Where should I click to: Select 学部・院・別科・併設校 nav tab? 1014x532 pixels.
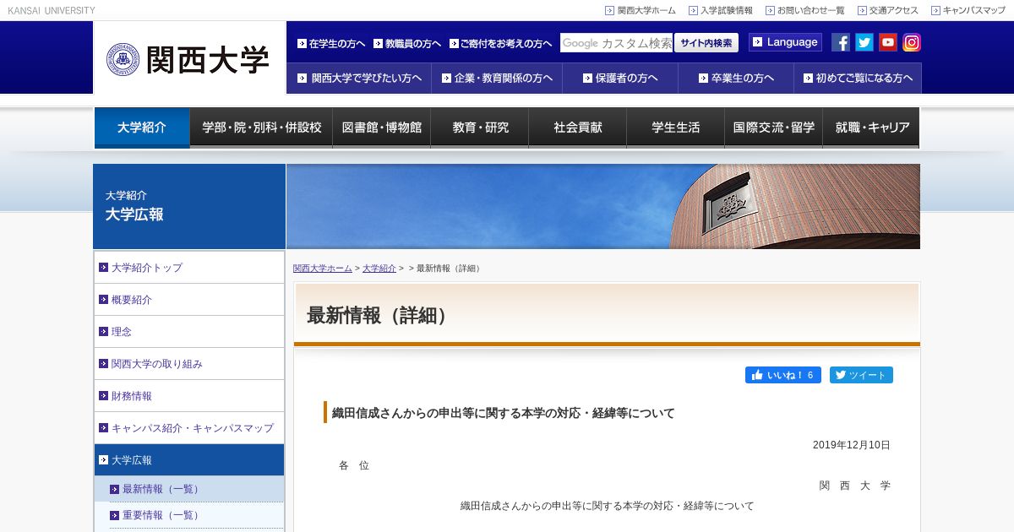point(261,128)
